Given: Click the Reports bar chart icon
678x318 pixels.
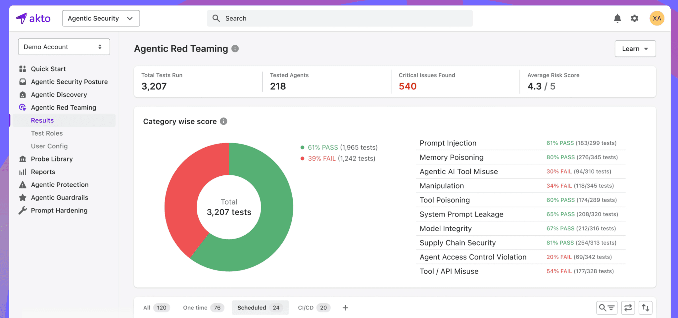Looking at the screenshot, I should click(x=23, y=172).
